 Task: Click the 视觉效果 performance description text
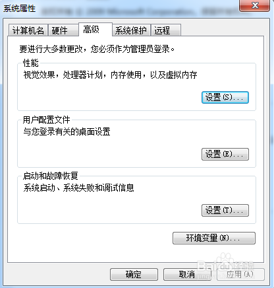coord(110,75)
